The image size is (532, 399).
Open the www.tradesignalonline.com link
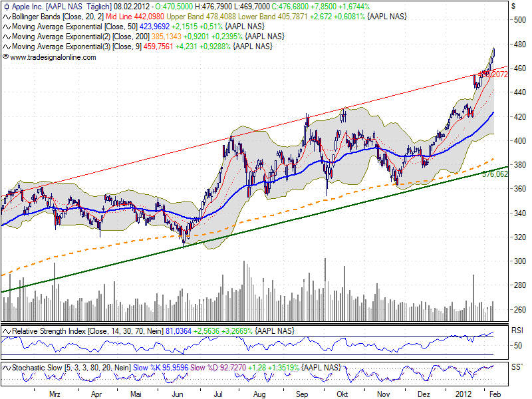[x=53, y=57]
